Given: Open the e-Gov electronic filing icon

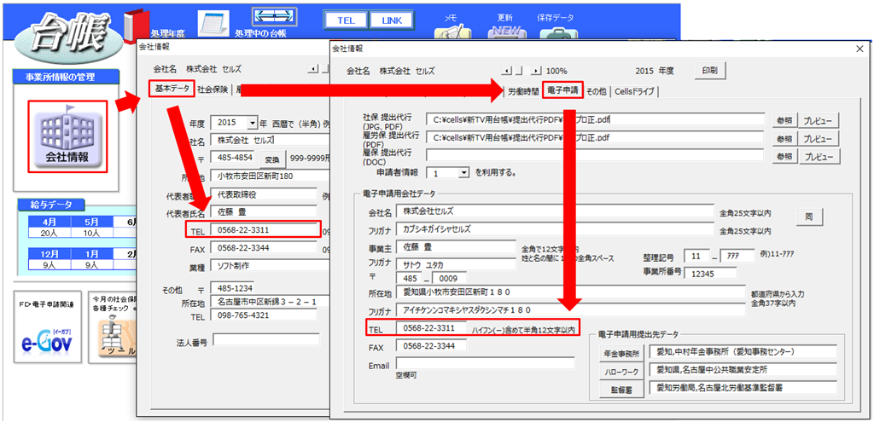Looking at the screenshot, I should pos(48,339).
